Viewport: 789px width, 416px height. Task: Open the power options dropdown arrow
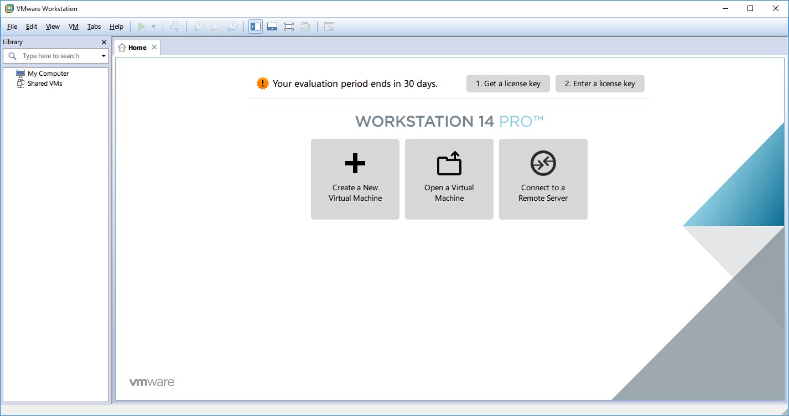153,26
